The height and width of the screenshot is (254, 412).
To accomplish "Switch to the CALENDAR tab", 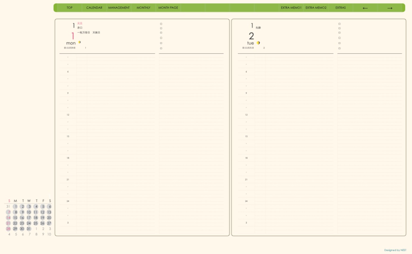I will (x=94, y=8).
